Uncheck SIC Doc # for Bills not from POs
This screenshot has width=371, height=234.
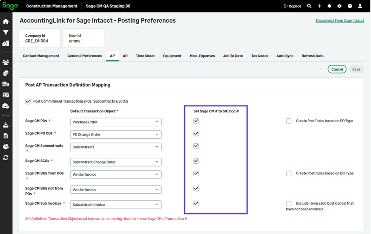(x=196, y=189)
